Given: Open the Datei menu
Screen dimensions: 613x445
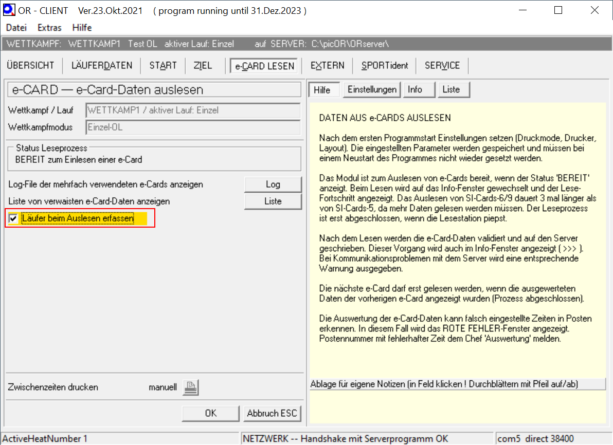Looking at the screenshot, I should point(16,28).
